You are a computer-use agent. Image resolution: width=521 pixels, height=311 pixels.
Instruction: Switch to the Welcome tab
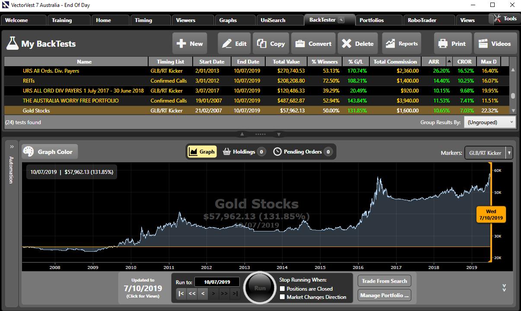pos(23,20)
